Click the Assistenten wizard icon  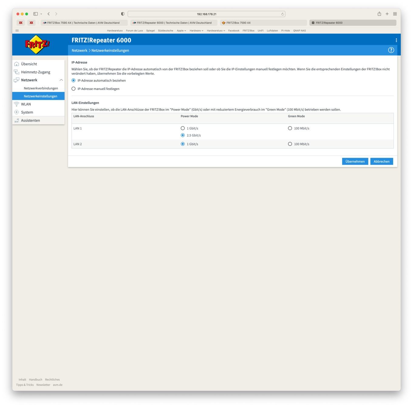point(17,120)
